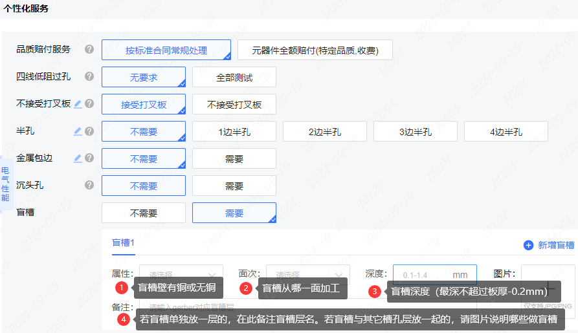Click the edit pencil icon for 半孔

pos(78,131)
